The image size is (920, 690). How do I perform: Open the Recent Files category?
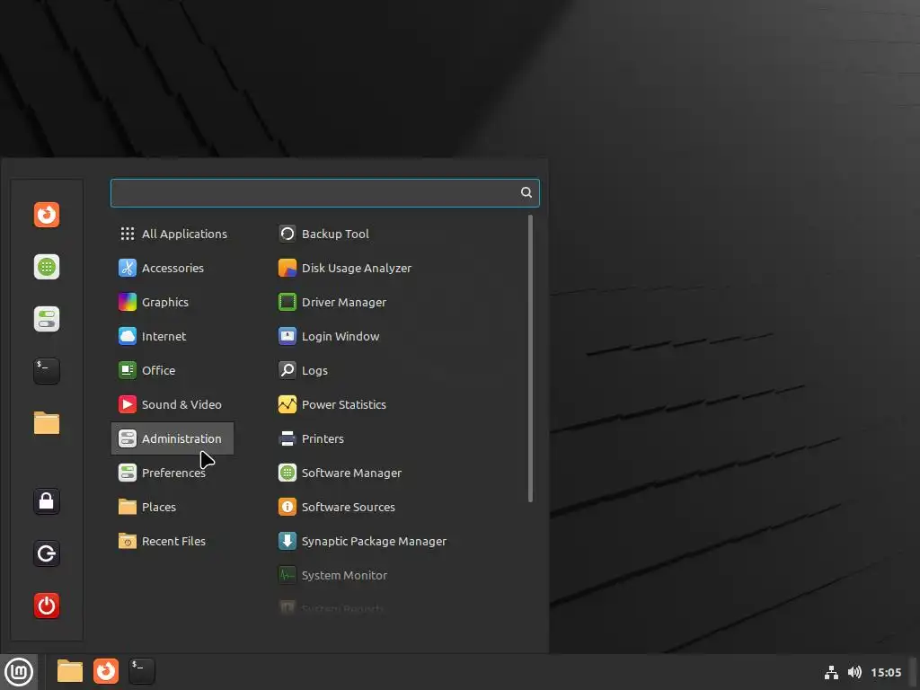point(172,541)
